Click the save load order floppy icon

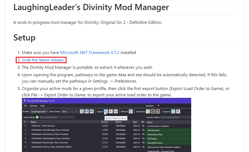pyautogui.click(x=87, y=112)
